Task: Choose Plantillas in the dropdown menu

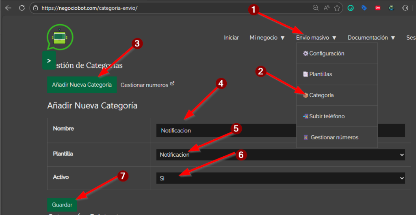Action: pos(320,75)
